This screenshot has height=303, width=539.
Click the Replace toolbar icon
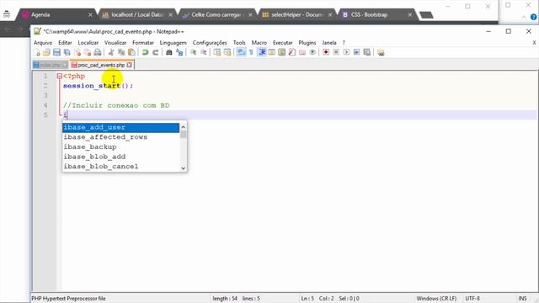click(179, 52)
